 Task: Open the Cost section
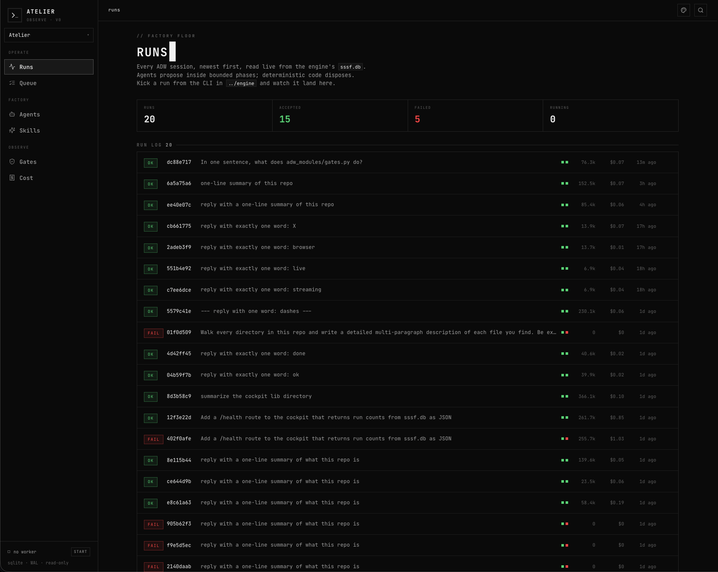point(49,178)
